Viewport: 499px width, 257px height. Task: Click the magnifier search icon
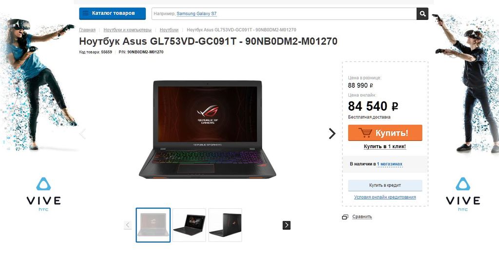click(422, 14)
